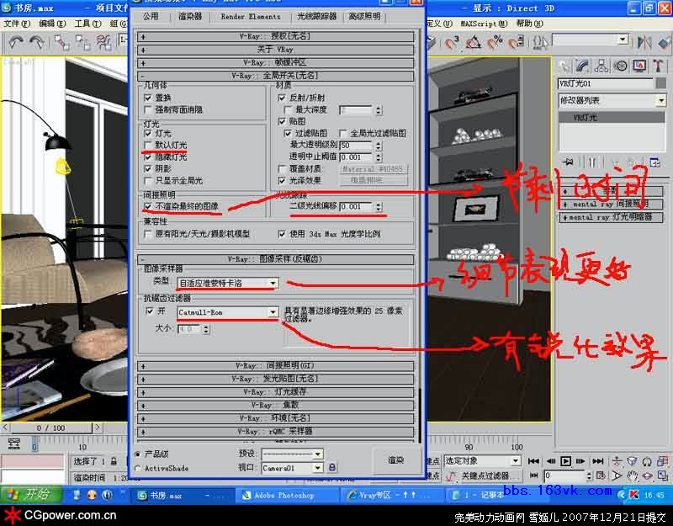Open the Hierarchy command panel tab
The height and width of the screenshot is (526, 673).
tap(601, 66)
